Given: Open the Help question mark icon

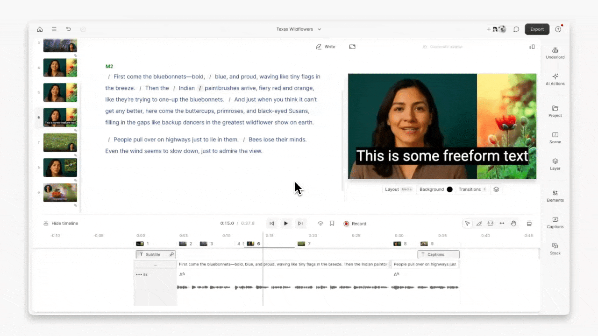Looking at the screenshot, I should coord(558,29).
